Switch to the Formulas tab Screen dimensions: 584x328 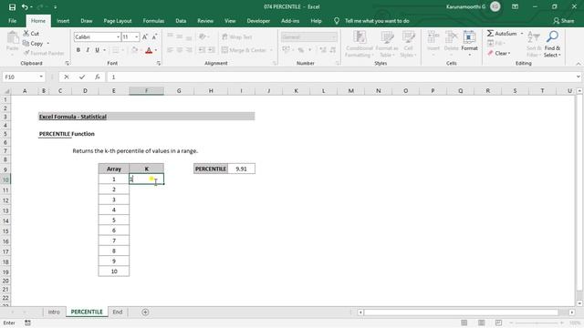[x=153, y=21]
